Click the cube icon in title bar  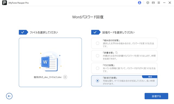point(148,3)
